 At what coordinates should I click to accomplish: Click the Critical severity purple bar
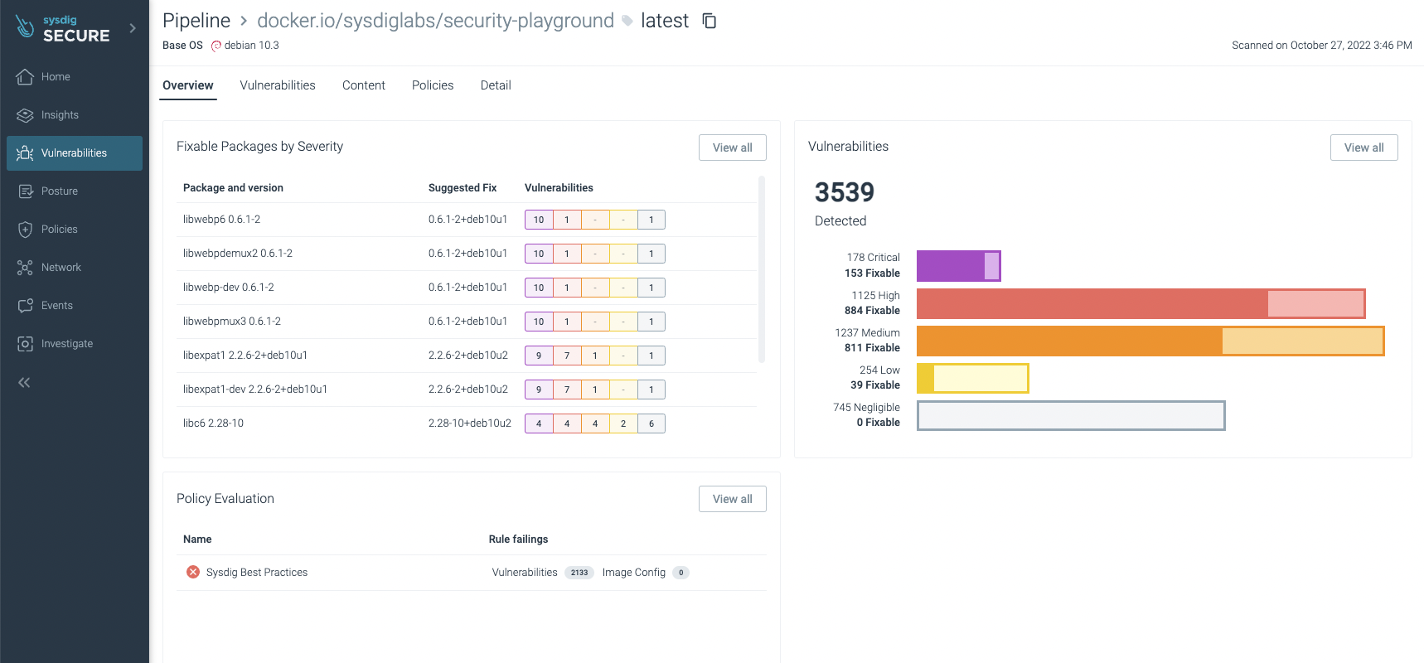(x=959, y=266)
